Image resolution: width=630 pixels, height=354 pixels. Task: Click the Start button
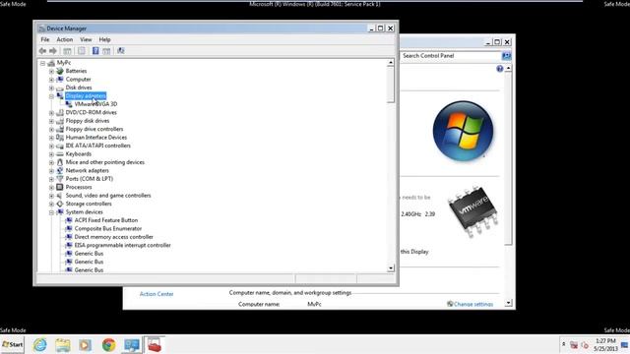(x=13, y=345)
